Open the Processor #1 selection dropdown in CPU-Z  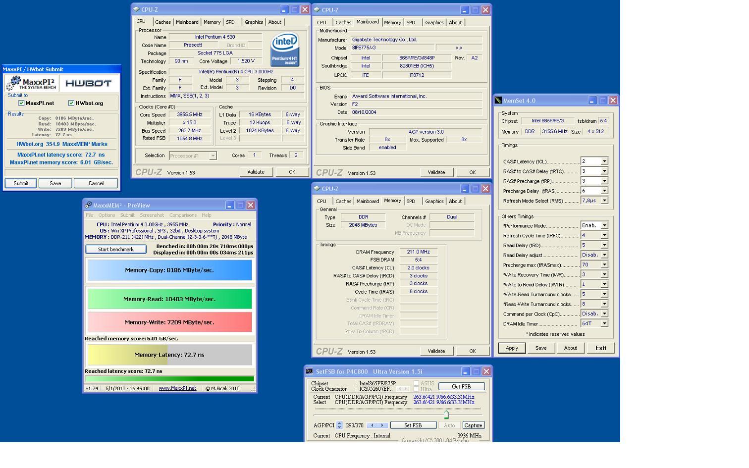tap(213, 156)
